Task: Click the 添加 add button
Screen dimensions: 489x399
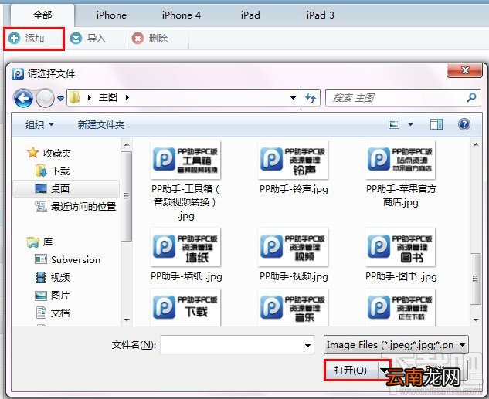Action: tap(34, 39)
